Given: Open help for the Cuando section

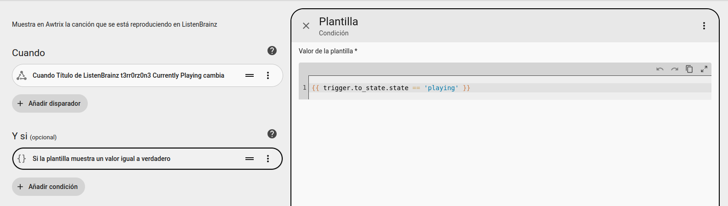Looking at the screenshot, I should click(272, 51).
